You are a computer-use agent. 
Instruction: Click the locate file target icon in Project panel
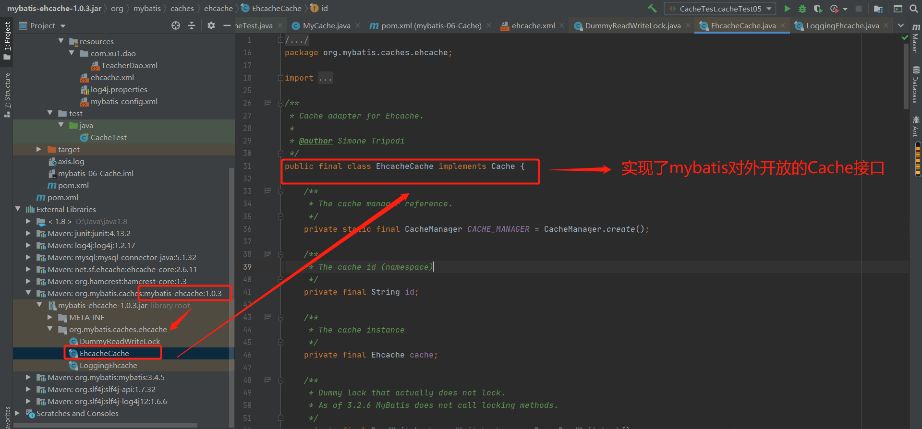pos(176,25)
